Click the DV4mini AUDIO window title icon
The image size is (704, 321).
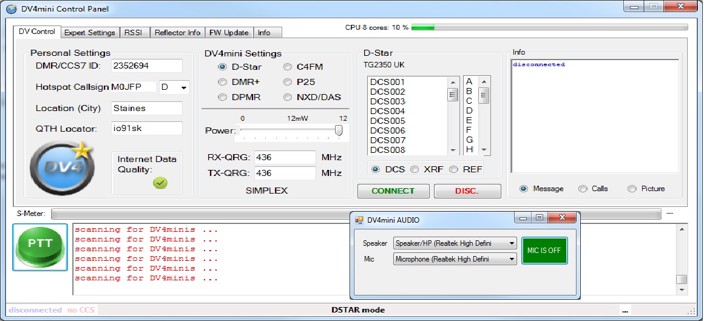359,220
